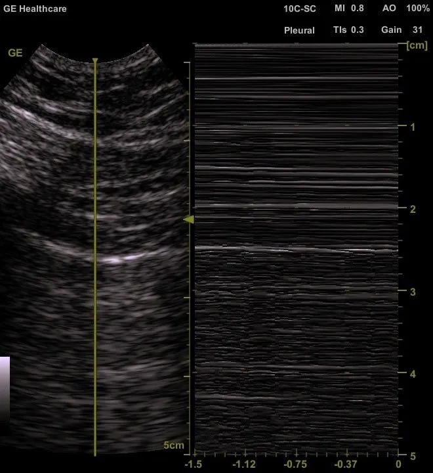This screenshot has height=473, width=433.
Task: Click the focal zone triangle marker
Action: click(x=189, y=220)
